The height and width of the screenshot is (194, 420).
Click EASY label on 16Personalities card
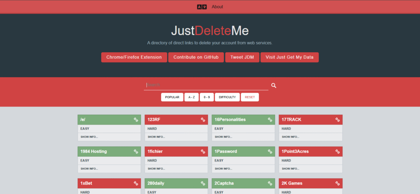(x=219, y=129)
